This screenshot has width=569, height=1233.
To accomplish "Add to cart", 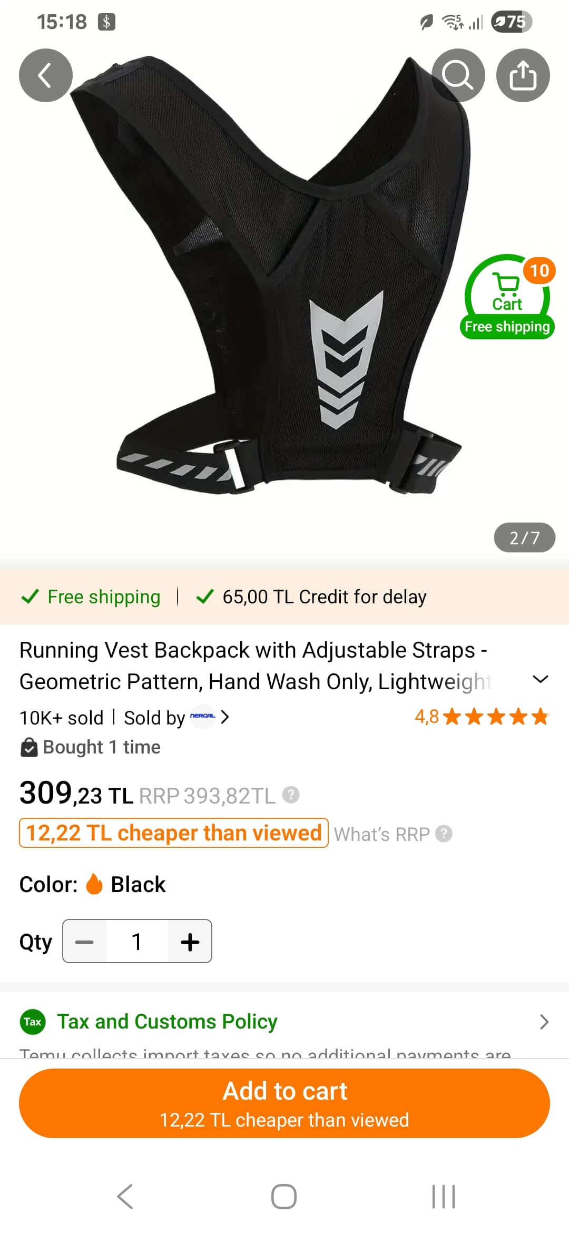I will coord(284,1103).
